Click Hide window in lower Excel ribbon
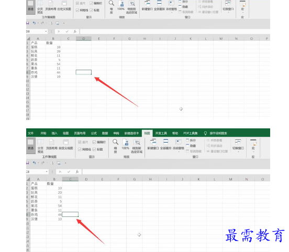The image size is (289, 252). click(x=191, y=146)
